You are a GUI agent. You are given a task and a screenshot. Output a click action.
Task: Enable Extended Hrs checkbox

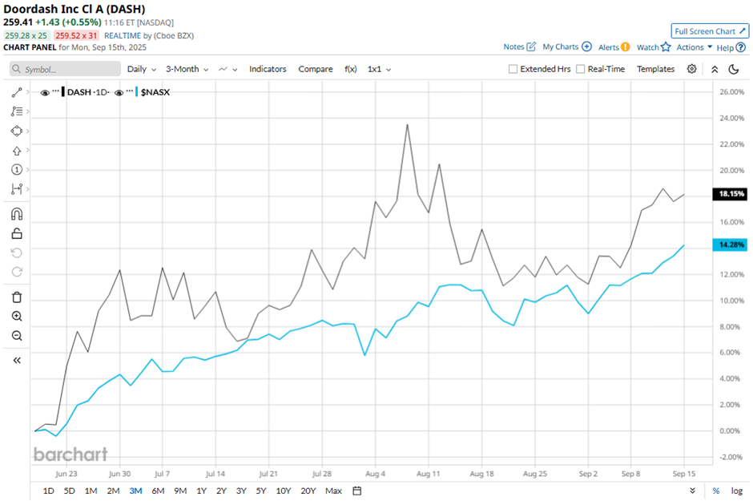(x=513, y=69)
